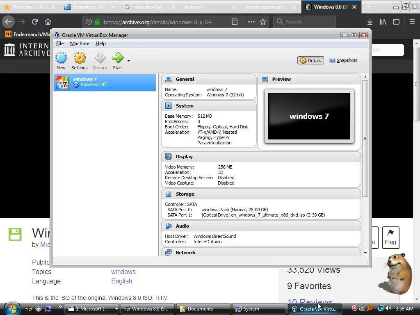Click the Firefox home icon

pos(48,22)
